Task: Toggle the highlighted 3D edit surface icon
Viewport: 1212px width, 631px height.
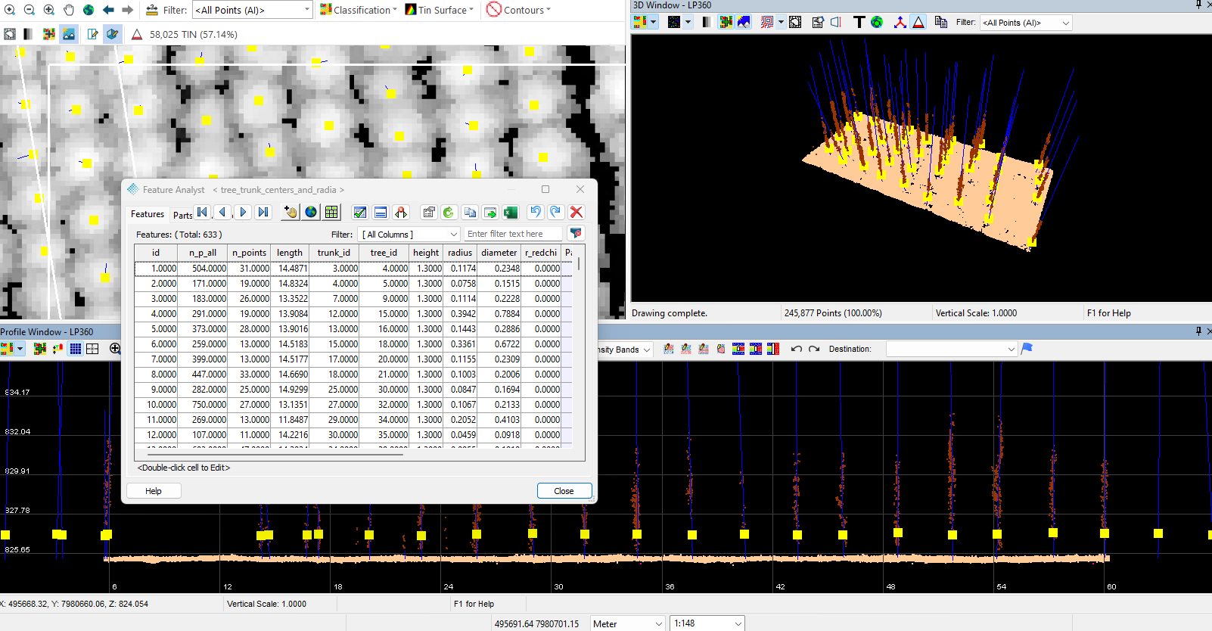Action: point(113,34)
